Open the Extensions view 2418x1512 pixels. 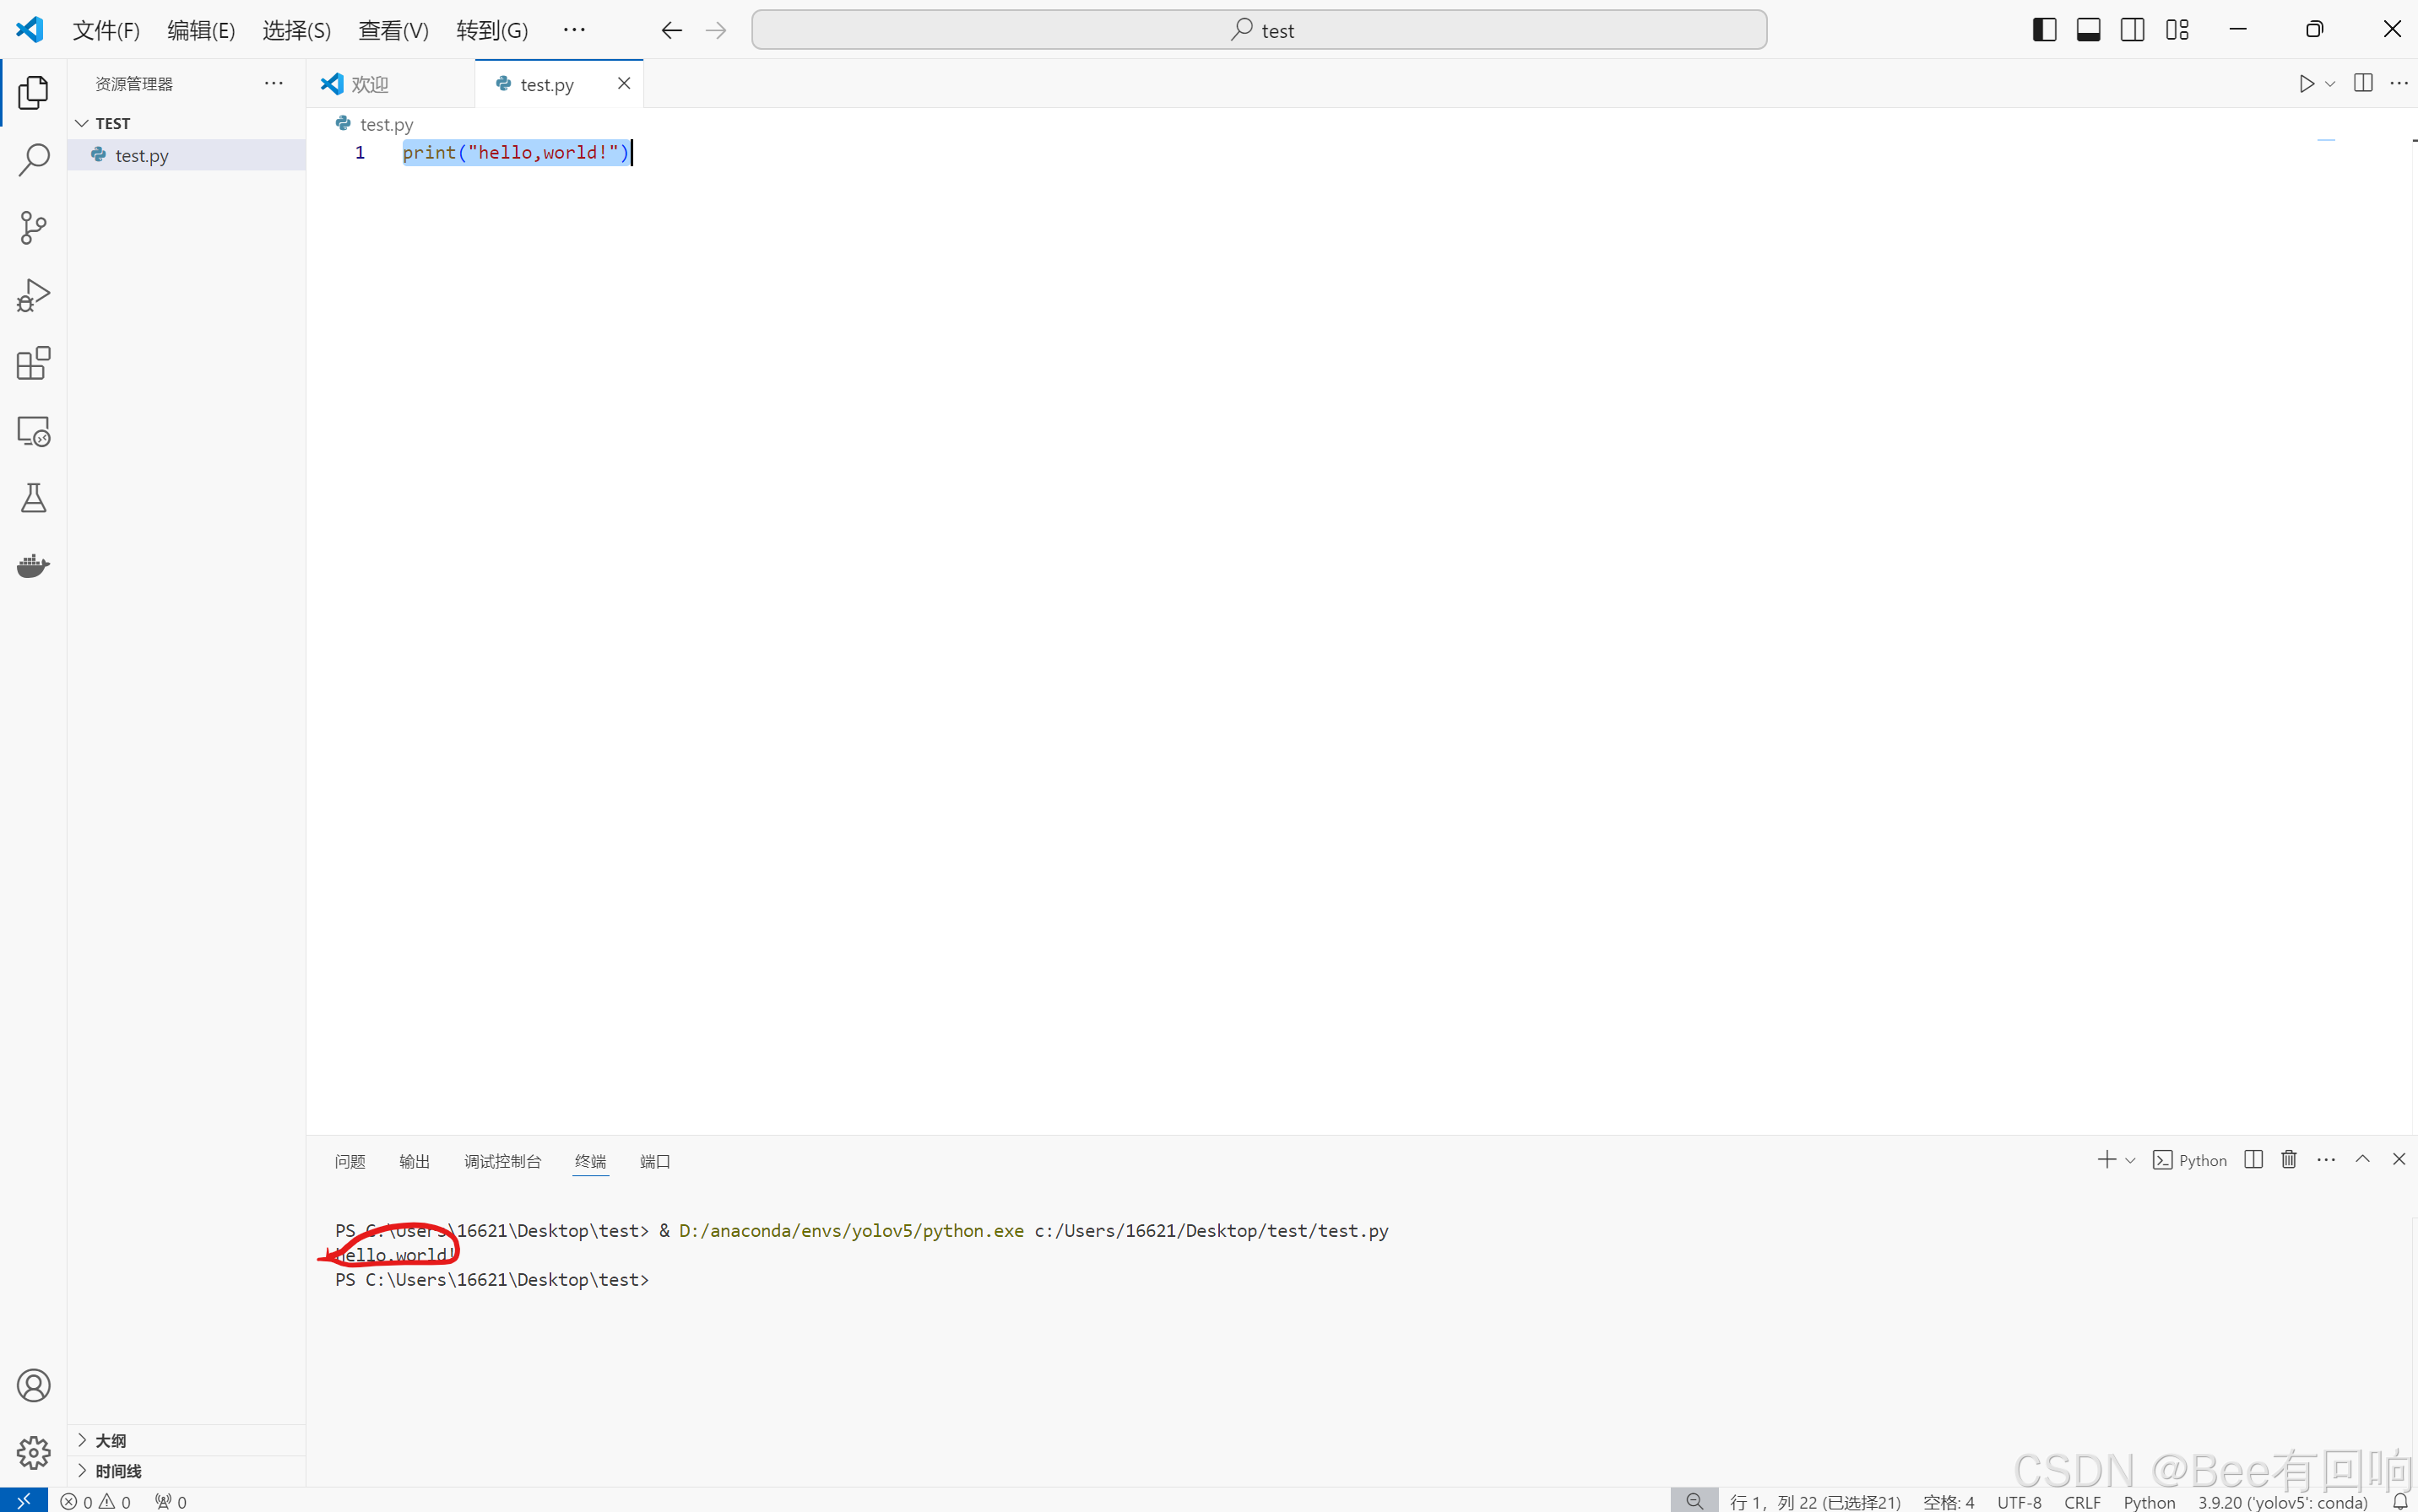point(34,363)
